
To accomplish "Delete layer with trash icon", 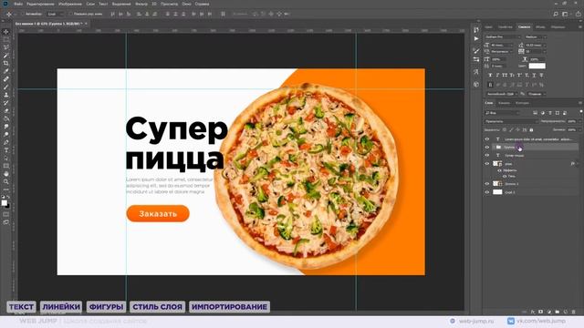I will tap(574, 312).
